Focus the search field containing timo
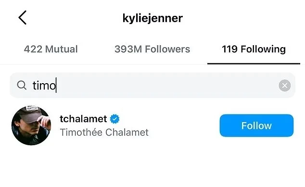Viewport: 305px width, 187px height. pos(152,86)
